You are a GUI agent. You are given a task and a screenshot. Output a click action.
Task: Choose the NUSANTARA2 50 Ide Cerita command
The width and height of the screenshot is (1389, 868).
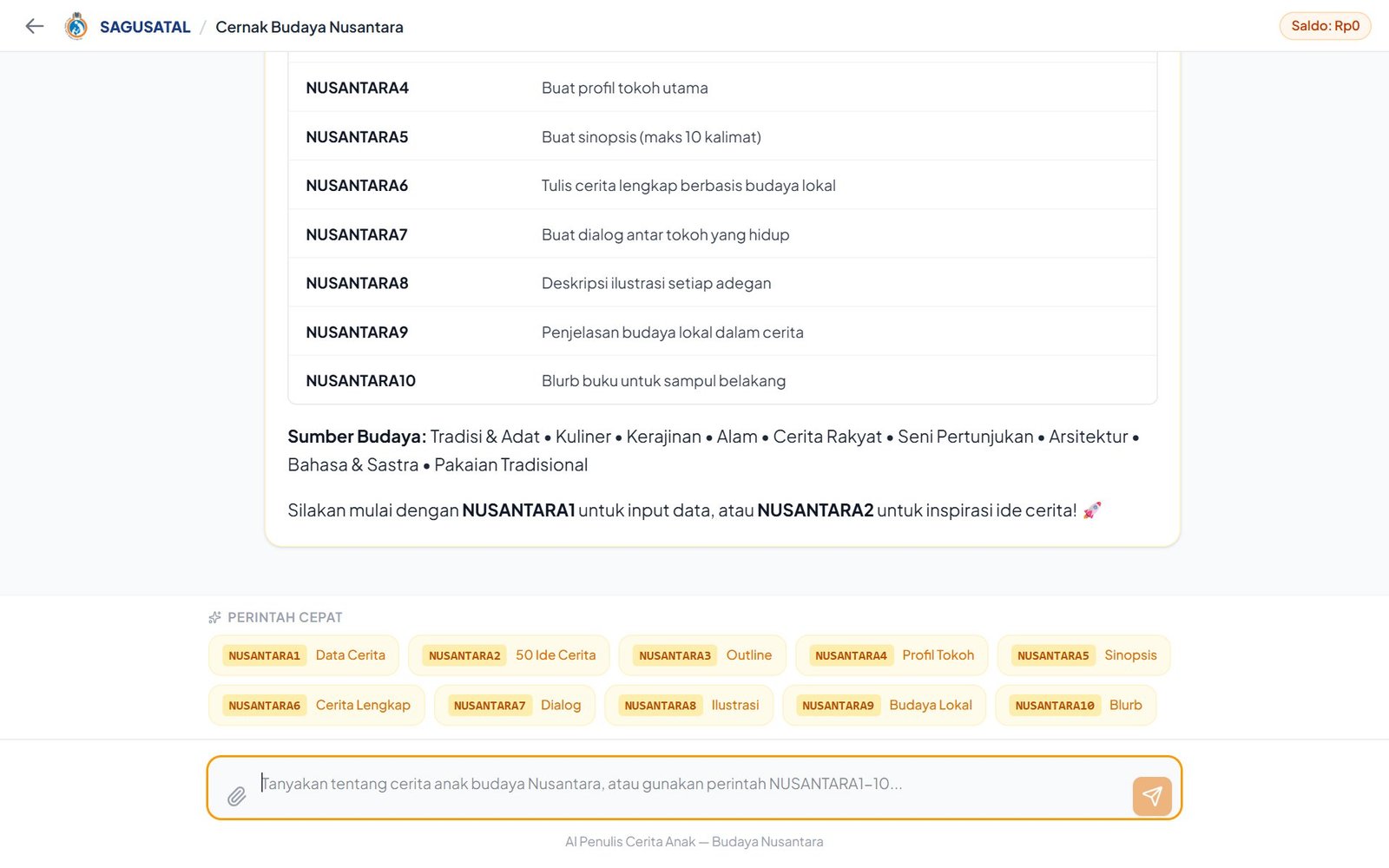click(x=510, y=655)
